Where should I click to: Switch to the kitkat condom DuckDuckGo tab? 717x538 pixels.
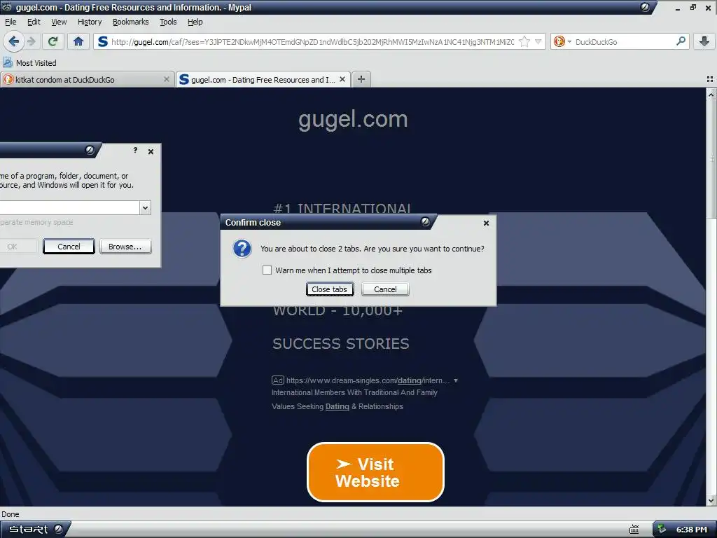click(x=87, y=80)
